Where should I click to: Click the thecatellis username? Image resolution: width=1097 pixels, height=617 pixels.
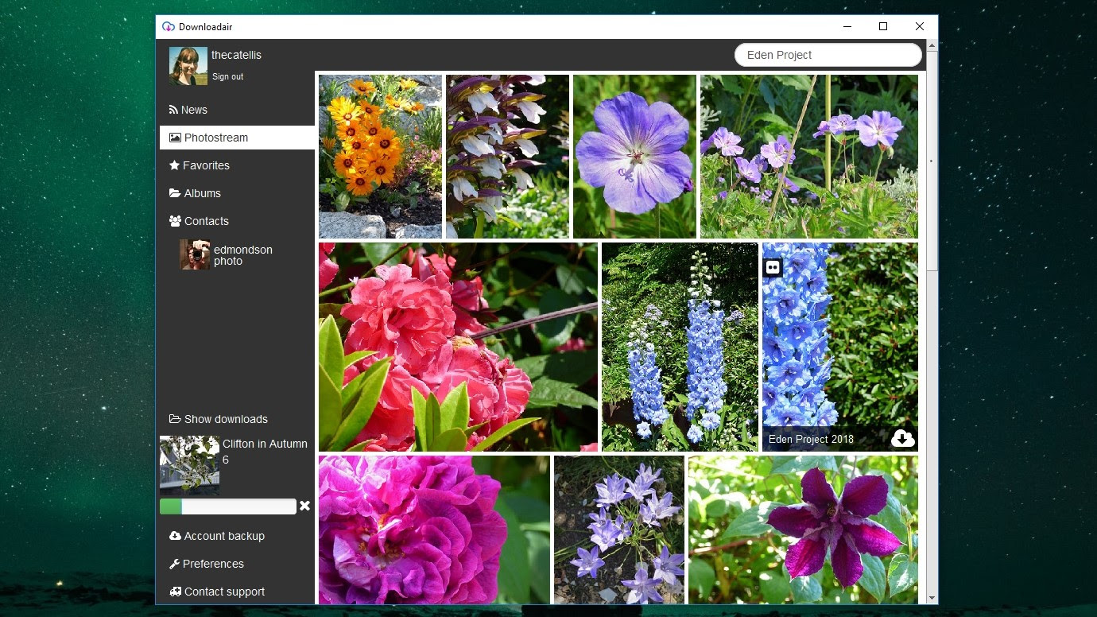236,55
